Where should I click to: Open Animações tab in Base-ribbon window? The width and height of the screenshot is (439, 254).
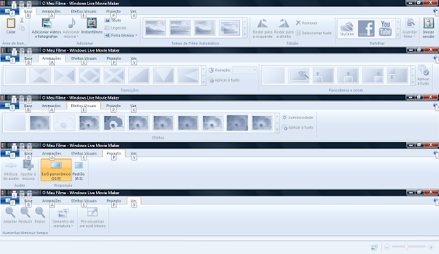(x=51, y=12)
